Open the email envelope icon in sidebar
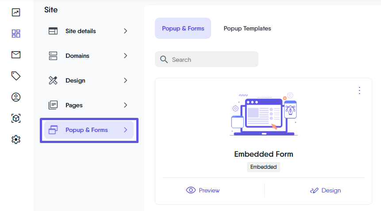This screenshot has width=381, height=211. [x=16, y=55]
